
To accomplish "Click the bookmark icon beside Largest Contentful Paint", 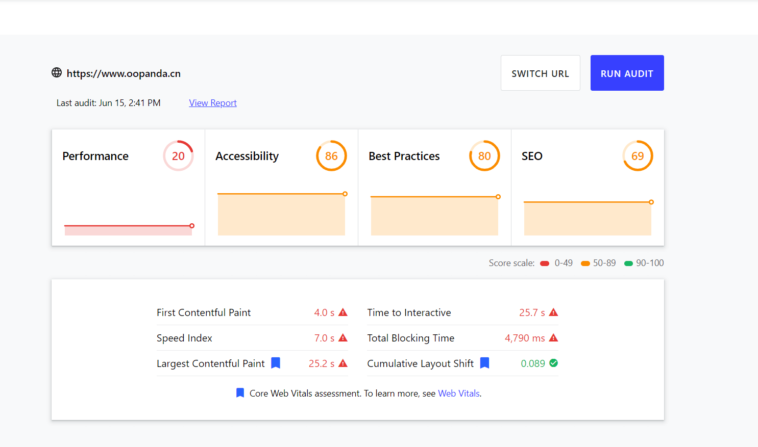I will point(276,363).
